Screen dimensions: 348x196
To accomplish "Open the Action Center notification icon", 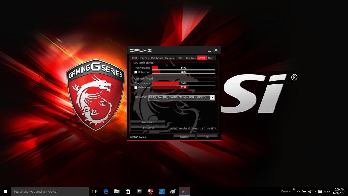I will click(x=320, y=191).
